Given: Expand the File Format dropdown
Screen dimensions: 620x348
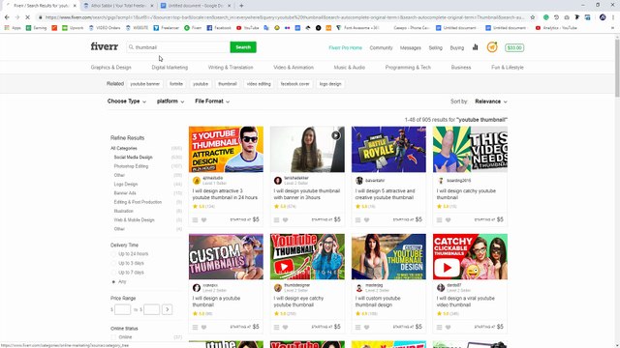Looking at the screenshot, I should 212,101.
